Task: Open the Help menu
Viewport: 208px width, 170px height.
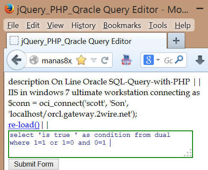Action: (183, 25)
